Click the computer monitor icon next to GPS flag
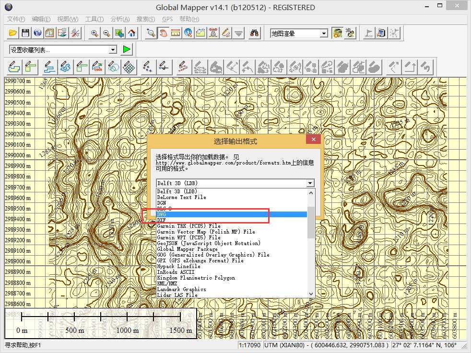 point(381,33)
